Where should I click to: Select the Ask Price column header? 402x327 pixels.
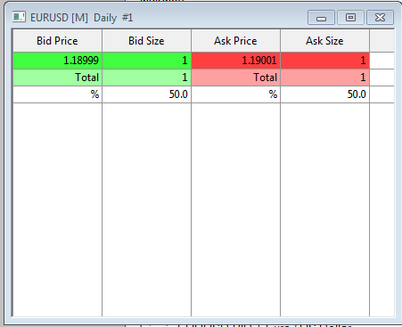(235, 41)
